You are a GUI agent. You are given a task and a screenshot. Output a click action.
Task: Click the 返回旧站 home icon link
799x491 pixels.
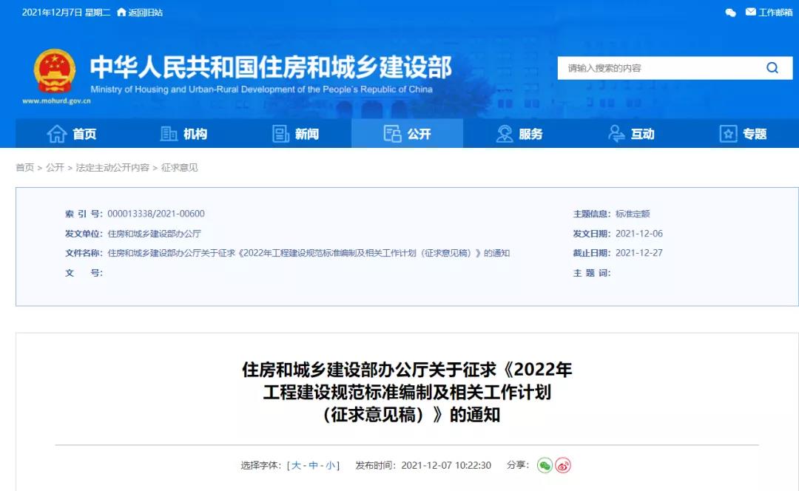tap(139, 13)
